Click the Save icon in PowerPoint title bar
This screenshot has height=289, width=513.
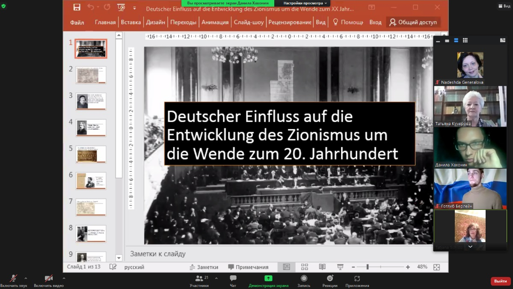tap(77, 7)
